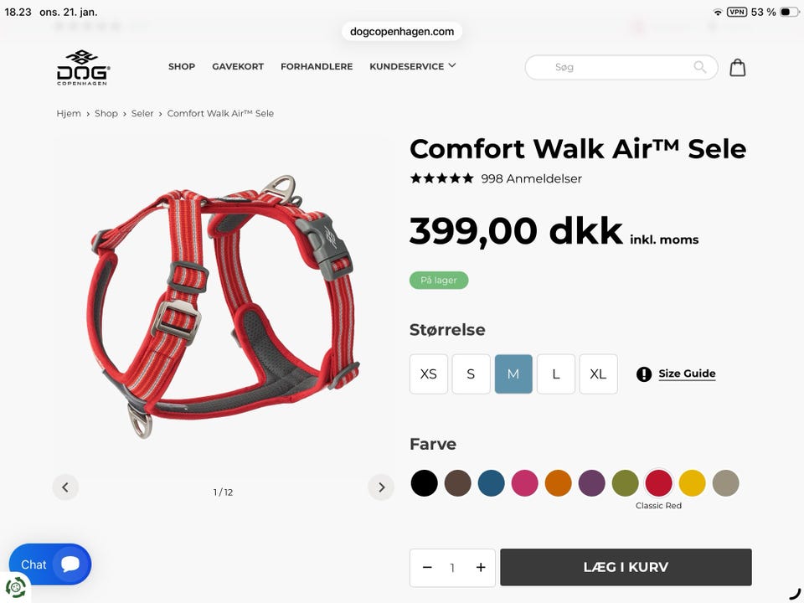Go to the DOG Copenhagen logo home
Screen dimensions: 804x603
pos(83,67)
